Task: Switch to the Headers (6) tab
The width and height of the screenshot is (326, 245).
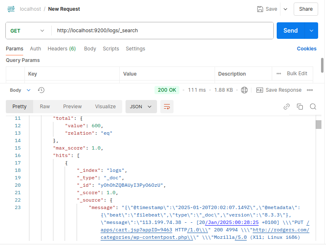Action: [x=62, y=49]
